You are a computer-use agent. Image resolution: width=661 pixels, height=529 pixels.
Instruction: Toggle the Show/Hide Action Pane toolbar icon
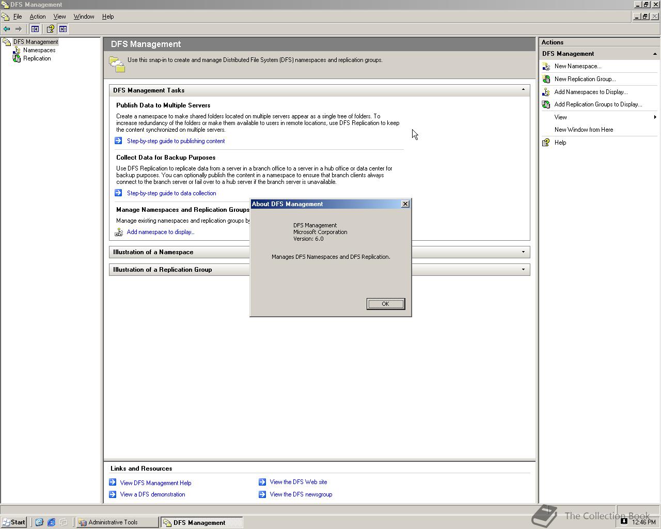(x=63, y=29)
